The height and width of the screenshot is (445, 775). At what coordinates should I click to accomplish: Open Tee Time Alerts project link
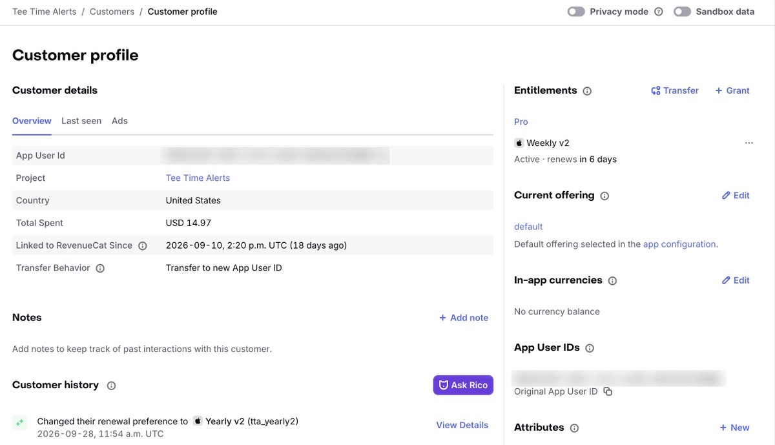198,178
